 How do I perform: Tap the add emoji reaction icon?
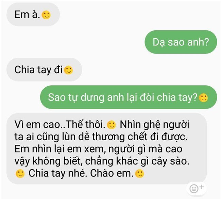click(197, 188)
